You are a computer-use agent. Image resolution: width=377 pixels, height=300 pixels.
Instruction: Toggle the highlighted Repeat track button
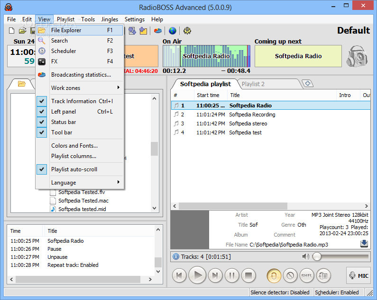[x=274, y=275]
